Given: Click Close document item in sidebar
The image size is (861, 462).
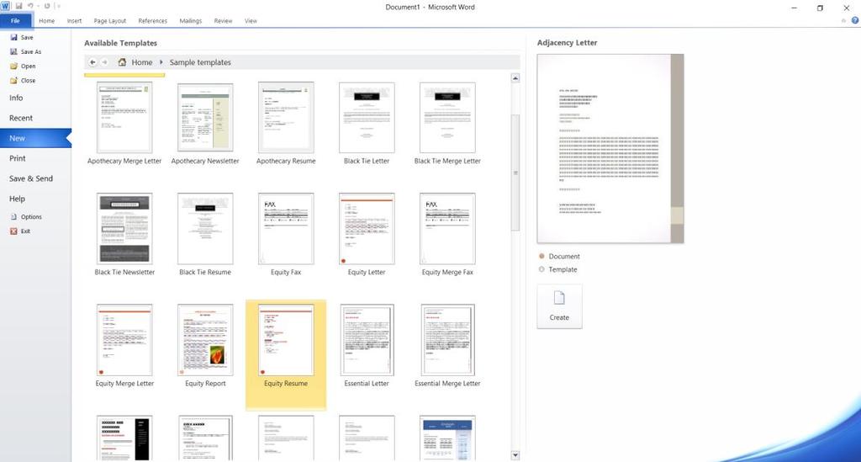Looking at the screenshot, I should point(23,80).
